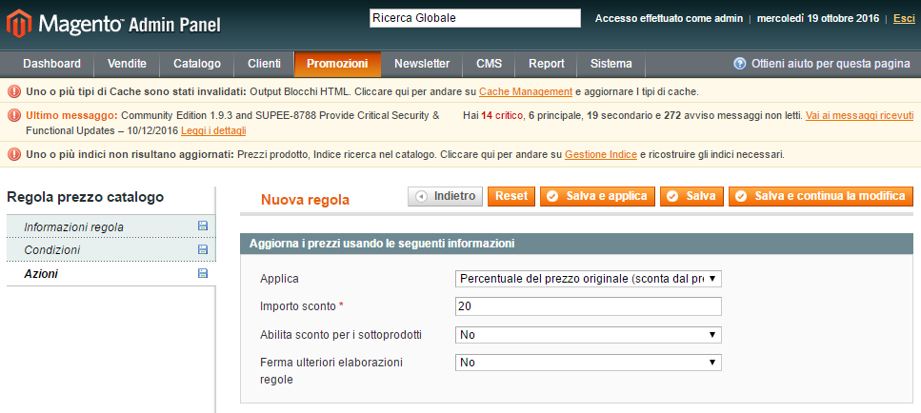
Task: Click the 14 critico message count
Action: [x=502, y=115]
